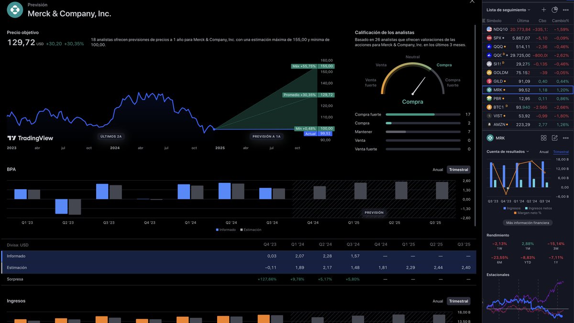Click Más información financiera button
Image resolution: width=574 pixels, height=323 pixels.
[528, 223]
